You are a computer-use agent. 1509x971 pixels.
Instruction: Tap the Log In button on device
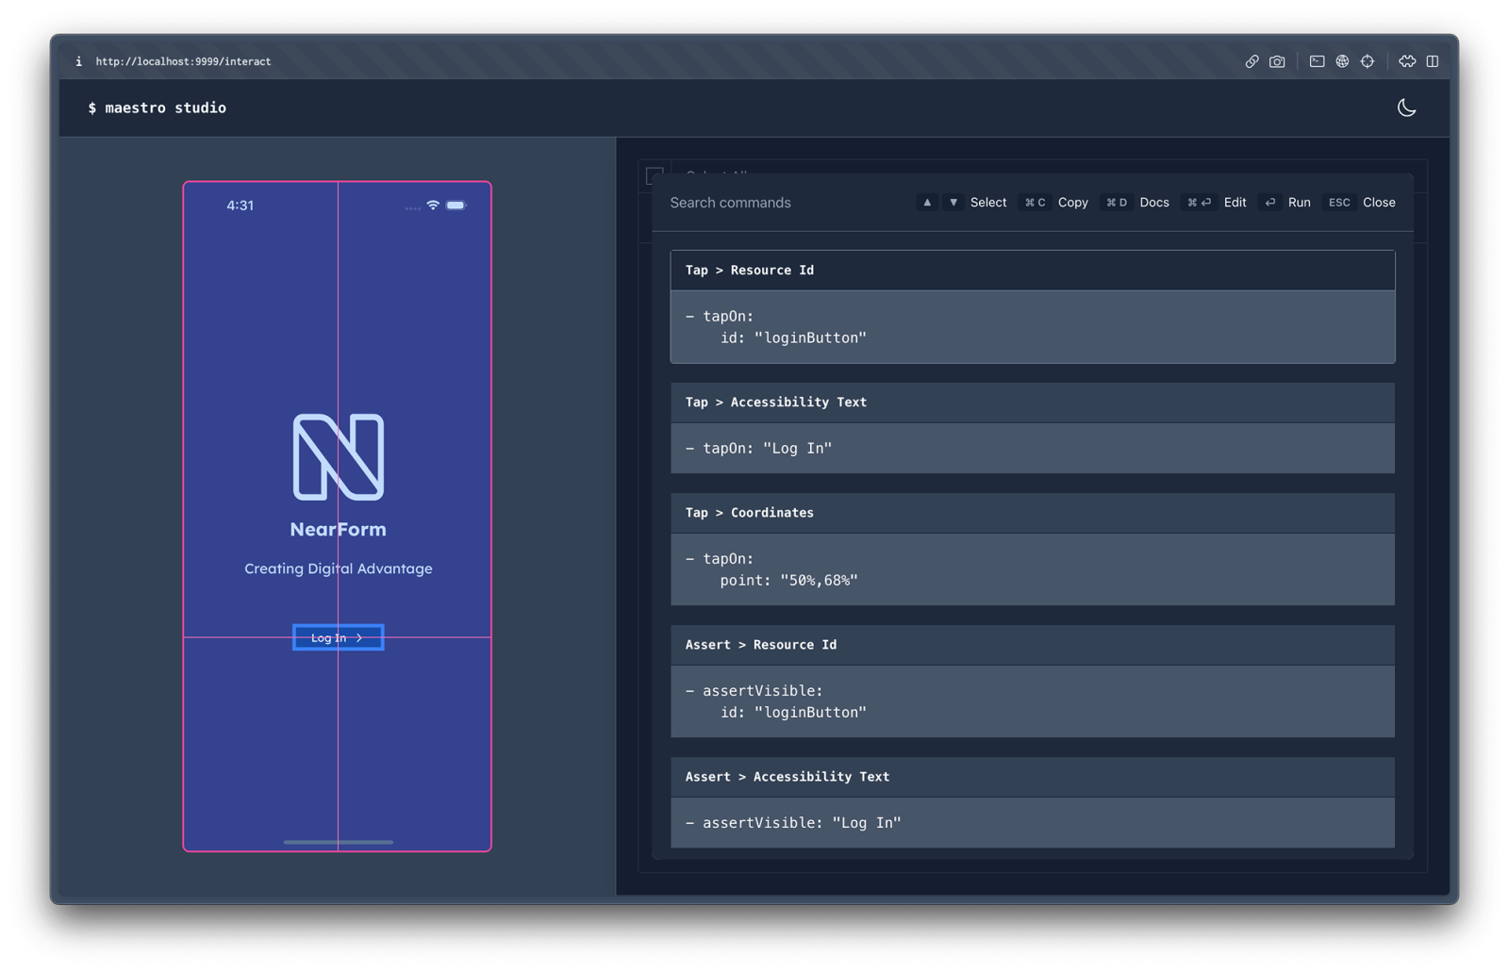[x=338, y=638]
